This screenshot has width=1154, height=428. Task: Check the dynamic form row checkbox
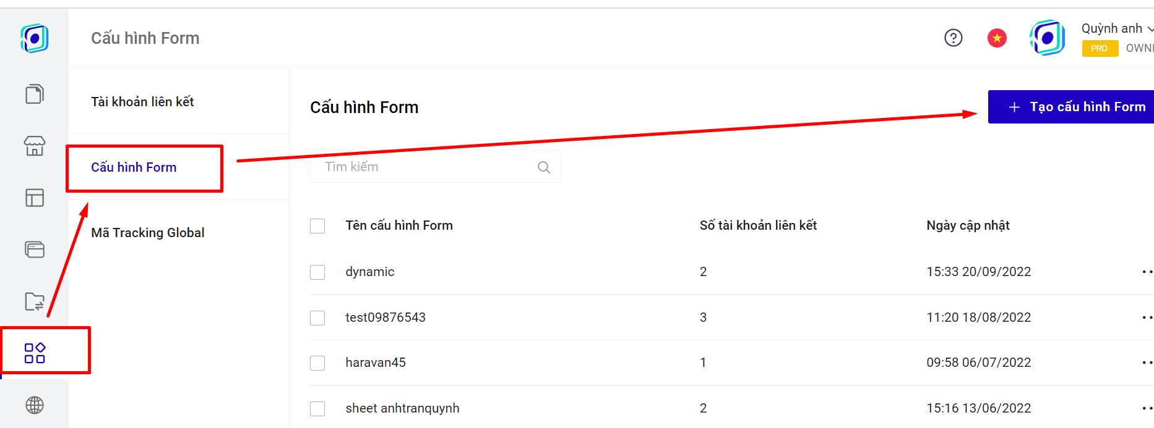(317, 272)
